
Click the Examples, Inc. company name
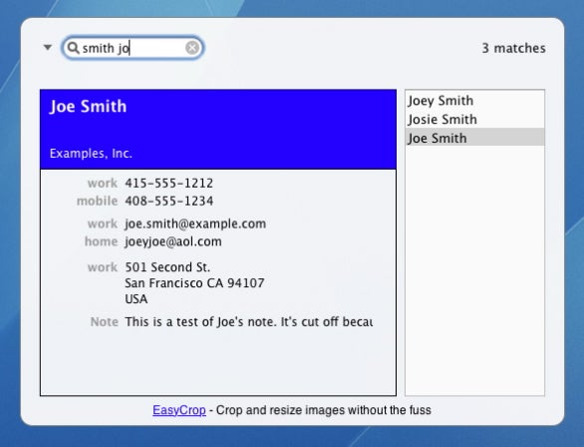click(x=91, y=154)
